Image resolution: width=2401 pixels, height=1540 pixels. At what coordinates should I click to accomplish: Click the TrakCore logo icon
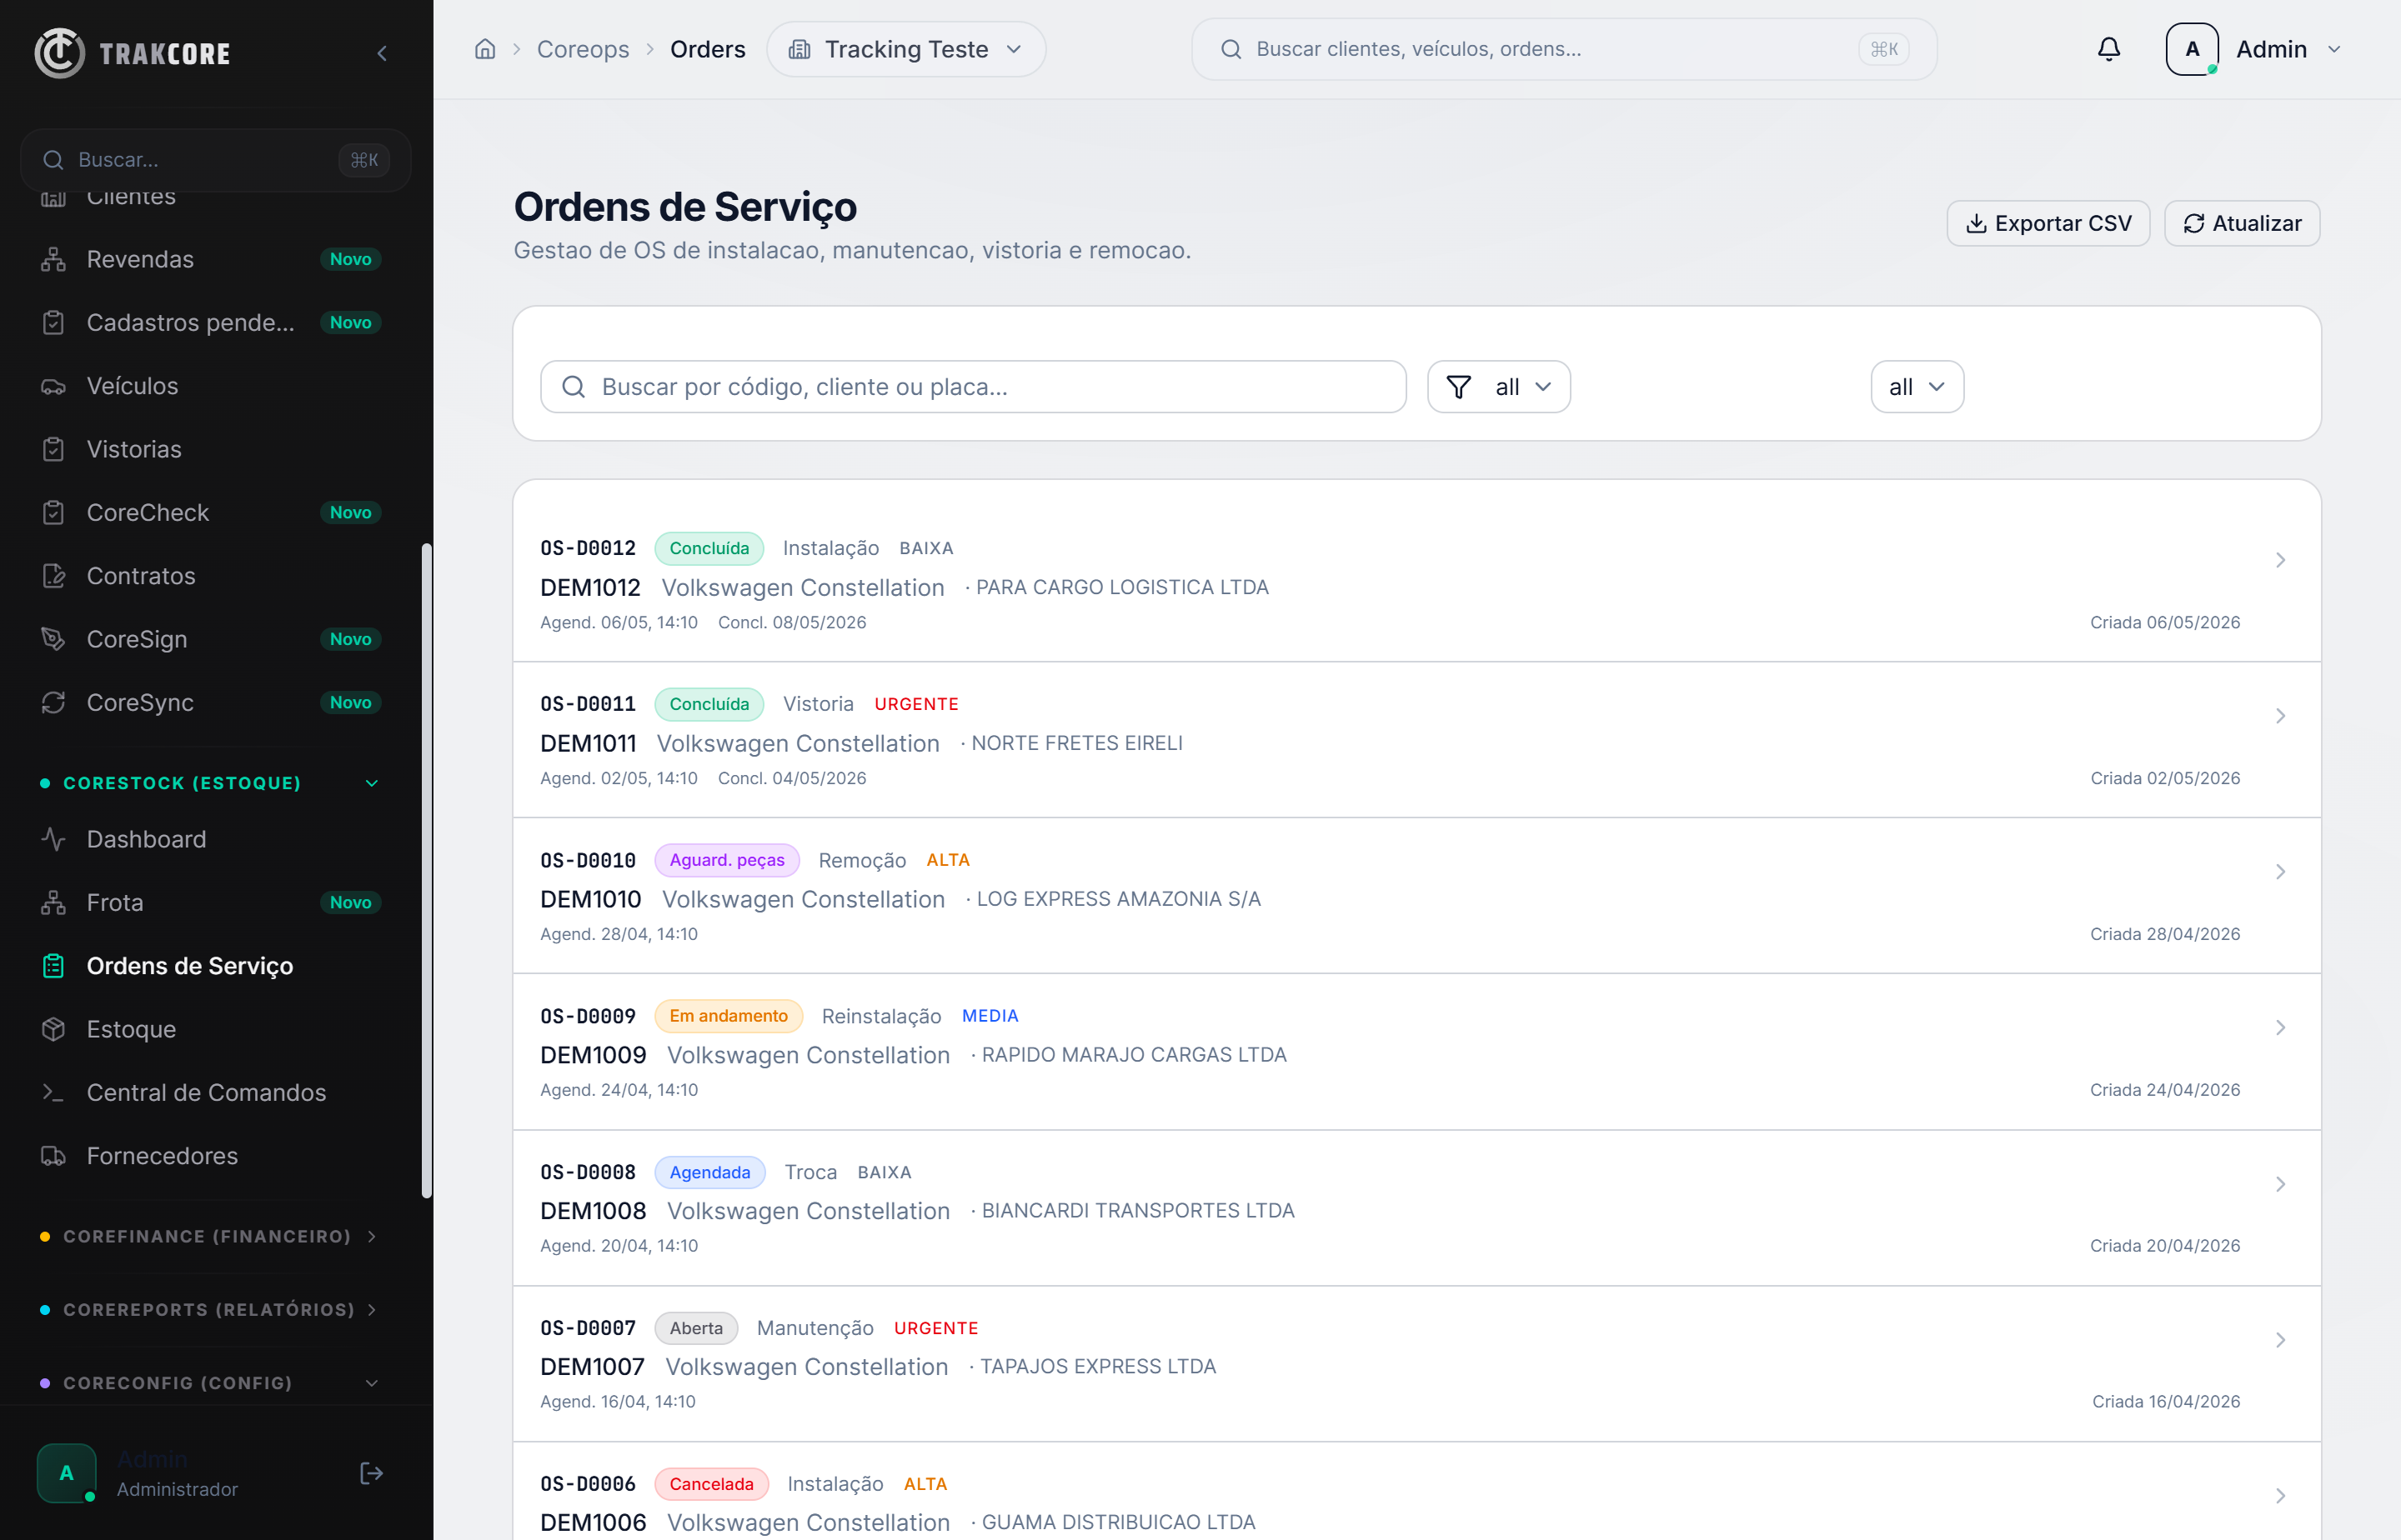(60, 53)
